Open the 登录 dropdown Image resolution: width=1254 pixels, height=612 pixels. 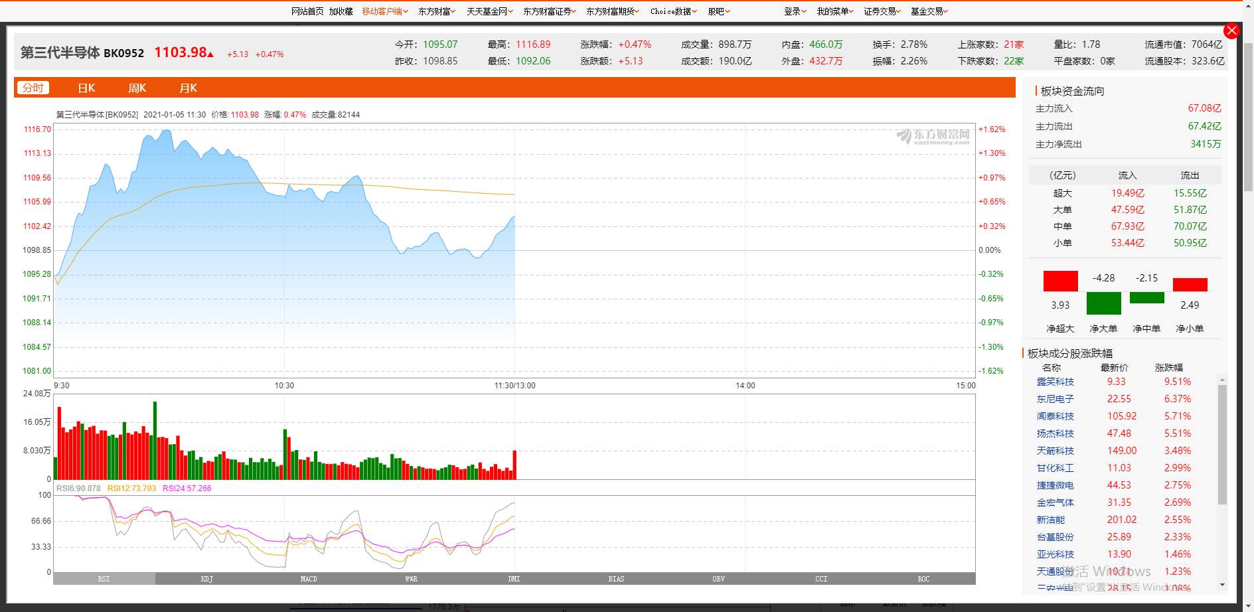(795, 11)
